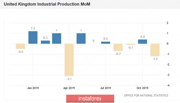The height and width of the screenshot is (103, 180).
Task: Click the Jan 2019 axis label
Action: [x=33, y=88]
